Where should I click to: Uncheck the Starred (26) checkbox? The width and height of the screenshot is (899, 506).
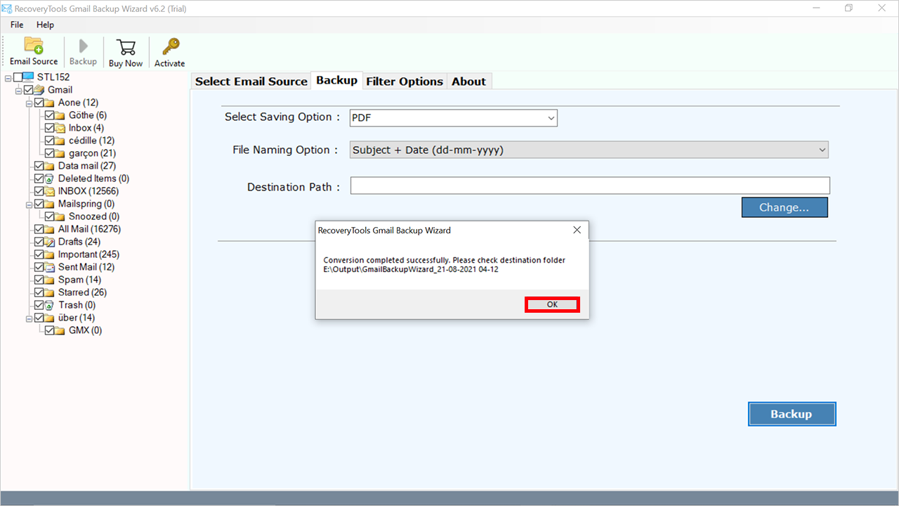click(x=39, y=292)
